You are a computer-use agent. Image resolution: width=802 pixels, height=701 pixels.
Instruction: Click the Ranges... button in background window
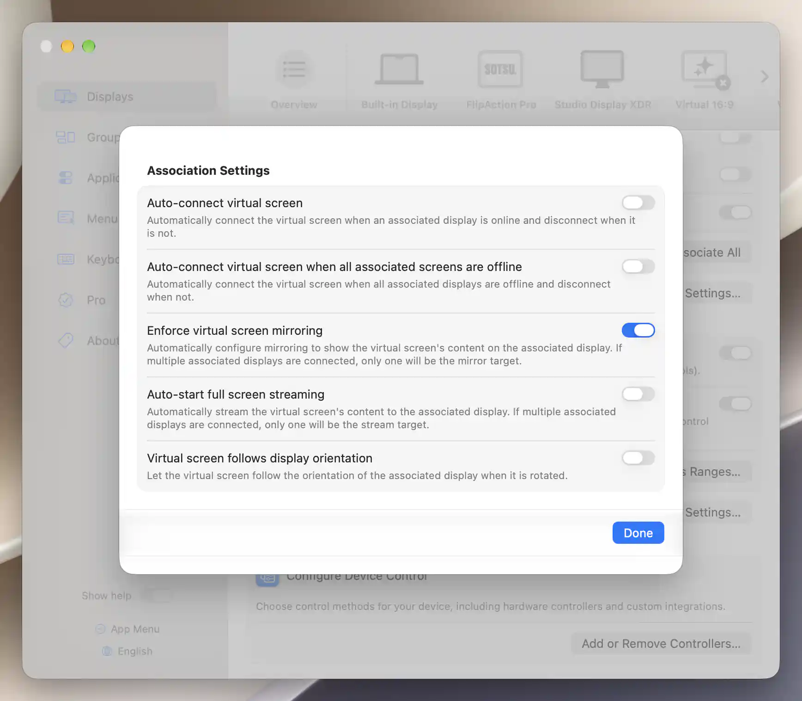pyautogui.click(x=717, y=472)
